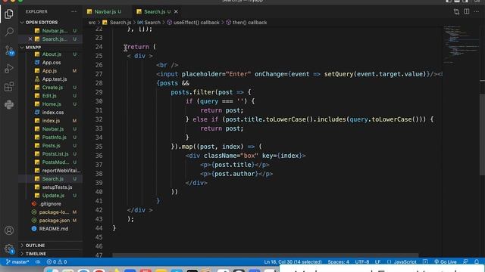Open App.test.js file
Screen dimensions: 485x272
55,79
